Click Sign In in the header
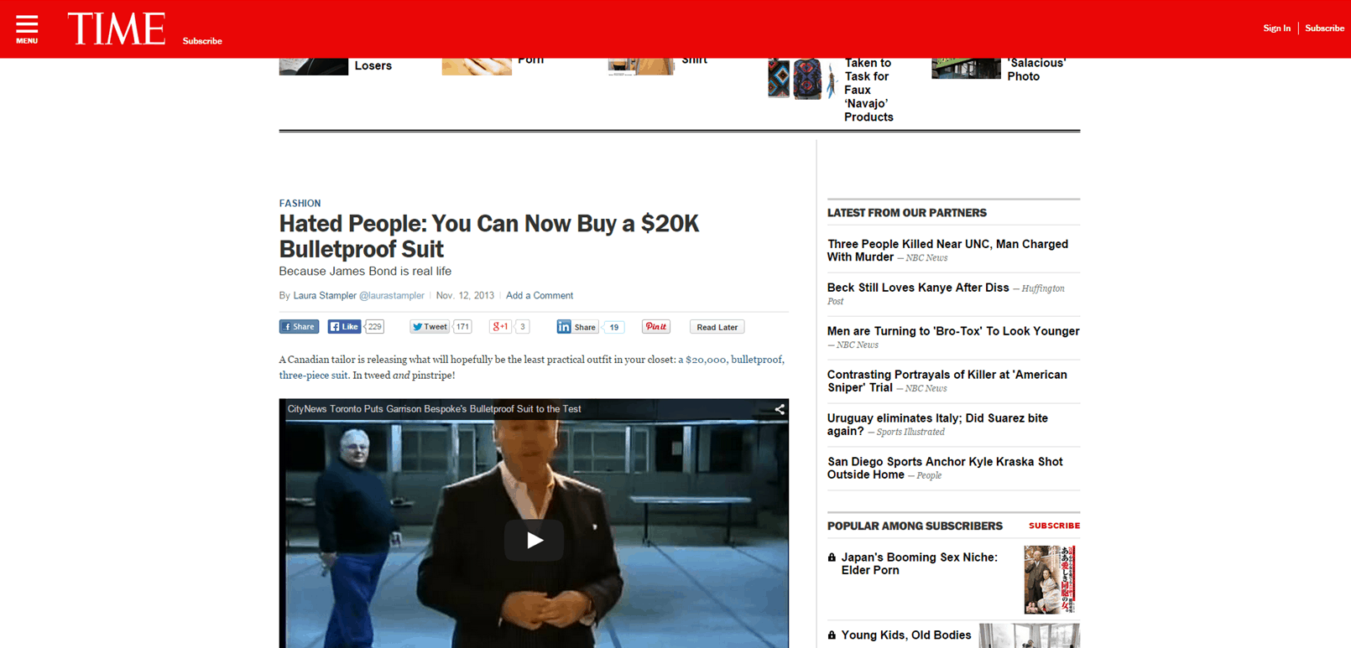 (x=1276, y=29)
